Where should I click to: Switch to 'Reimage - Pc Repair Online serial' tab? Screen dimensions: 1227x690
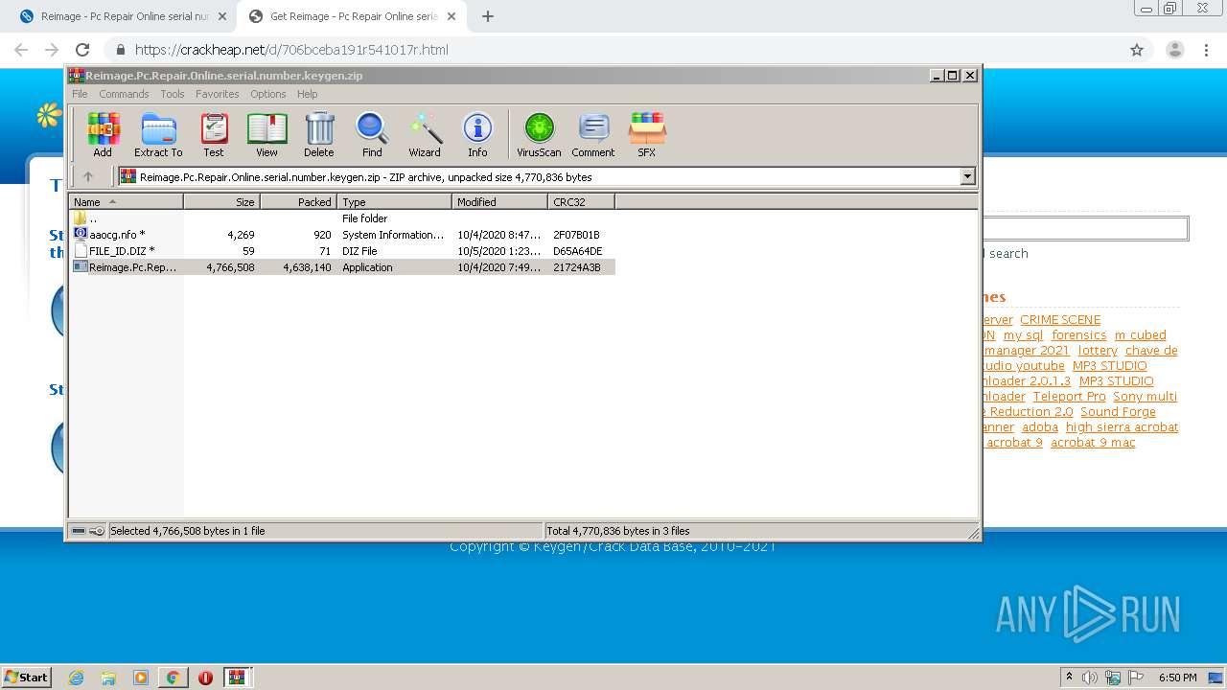124,16
